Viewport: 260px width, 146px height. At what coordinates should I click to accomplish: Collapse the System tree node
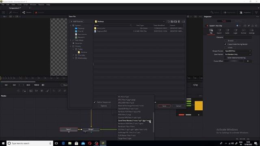[71, 25]
